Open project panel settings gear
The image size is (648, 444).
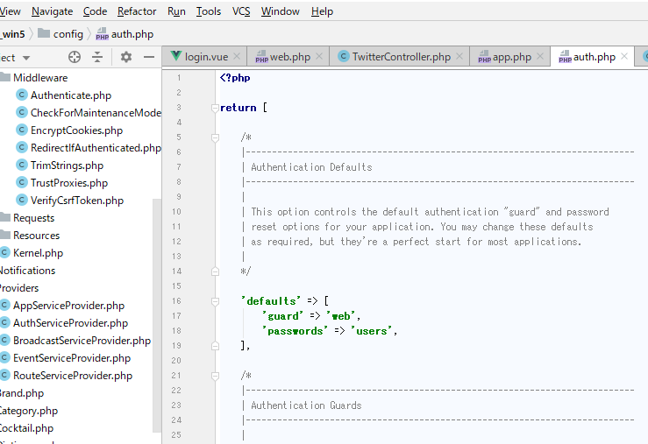coord(126,57)
